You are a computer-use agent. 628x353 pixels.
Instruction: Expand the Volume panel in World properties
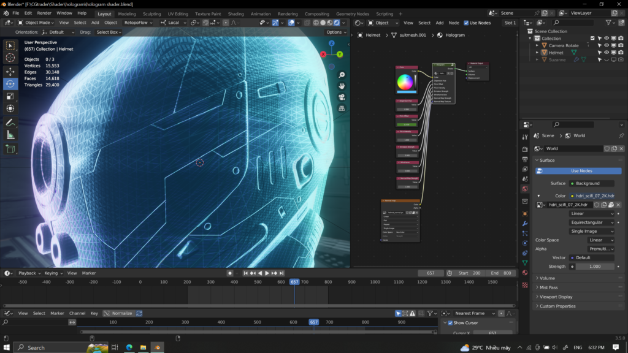click(547, 278)
